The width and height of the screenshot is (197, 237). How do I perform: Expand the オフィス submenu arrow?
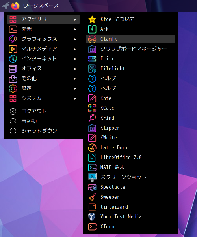pos(75,69)
